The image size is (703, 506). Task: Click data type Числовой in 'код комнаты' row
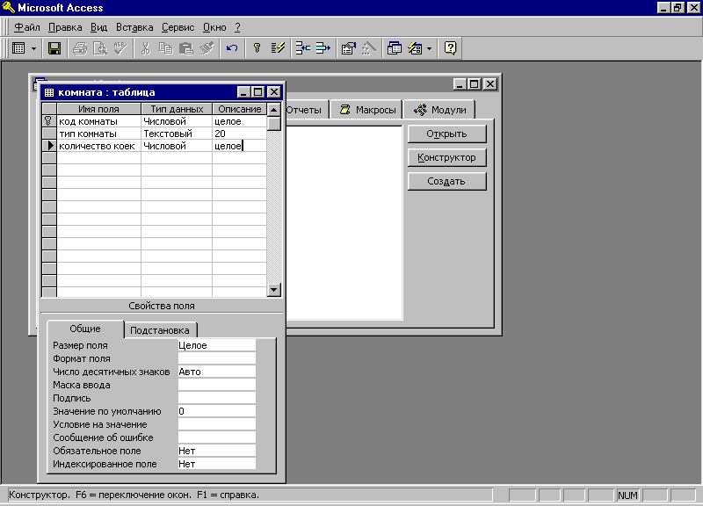pos(177,121)
